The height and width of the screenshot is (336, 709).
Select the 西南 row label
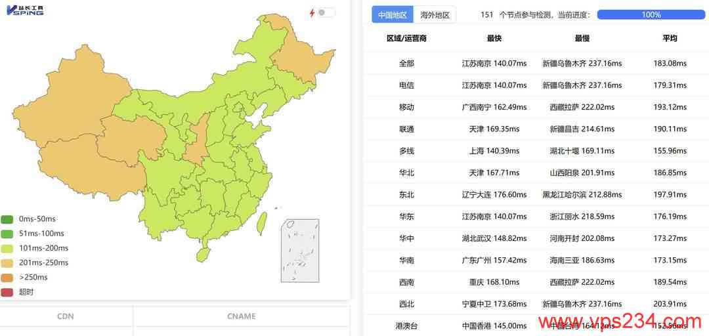point(406,282)
